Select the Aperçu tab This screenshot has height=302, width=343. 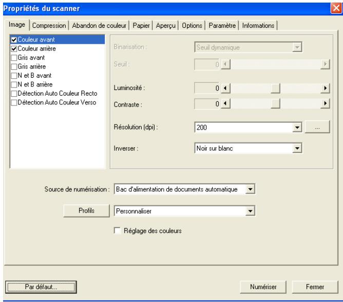(165, 25)
